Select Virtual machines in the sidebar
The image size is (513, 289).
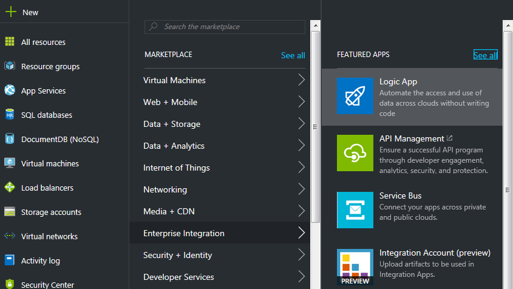(50, 163)
